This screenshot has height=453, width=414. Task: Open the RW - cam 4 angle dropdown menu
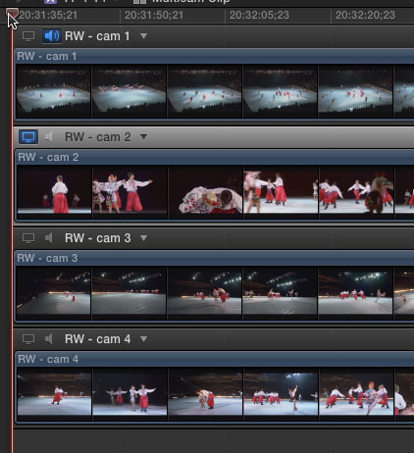(x=143, y=339)
